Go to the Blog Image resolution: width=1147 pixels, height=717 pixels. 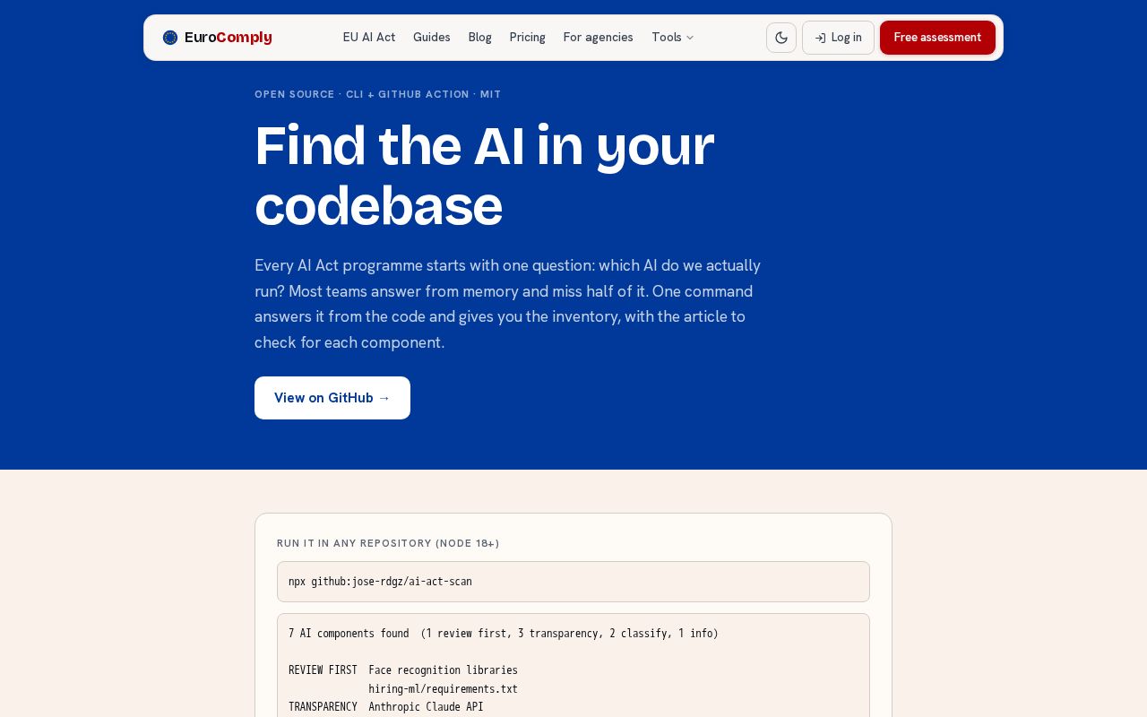click(x=480, y=38)
